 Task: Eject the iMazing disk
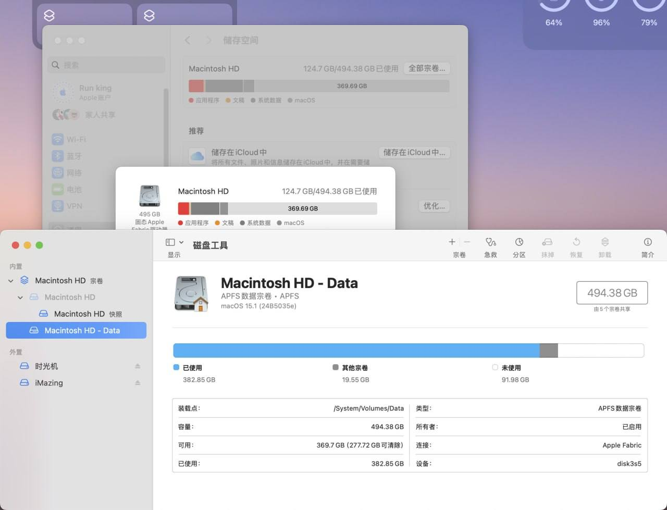point(138,383)
